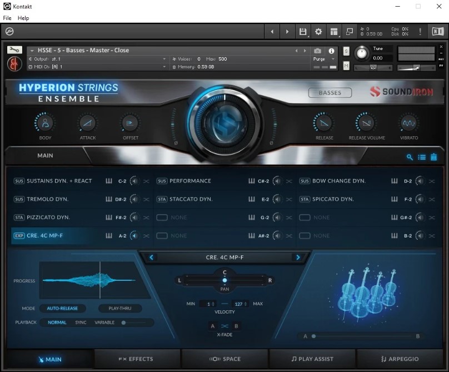The image size is (449, 372).
Task: Toggle the minimized view icon
Action: pyautogui.click(x=350, y=32)
